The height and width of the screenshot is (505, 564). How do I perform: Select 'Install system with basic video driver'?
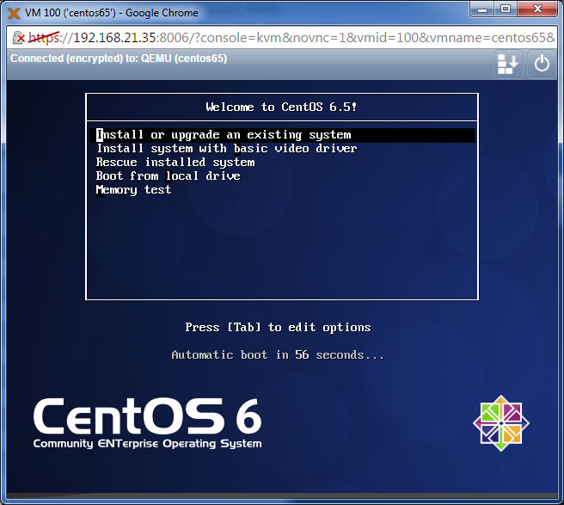[x=227, y=149]
